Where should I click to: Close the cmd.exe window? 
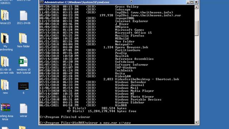[x=196, y=2]
